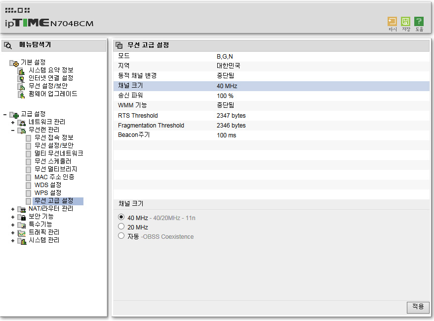Open 인터넷 연결 설정 icon

click(22, 78)
